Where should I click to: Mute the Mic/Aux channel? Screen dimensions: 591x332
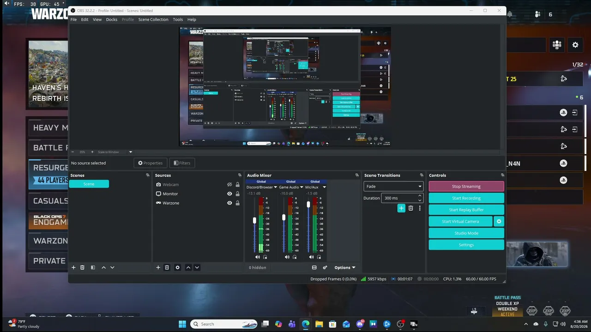tap(311, 257)
